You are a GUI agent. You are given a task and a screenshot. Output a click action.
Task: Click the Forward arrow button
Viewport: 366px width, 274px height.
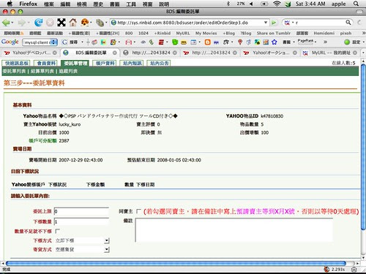(x=22, y=23)
